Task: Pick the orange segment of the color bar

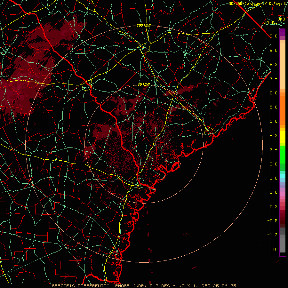Action: pos(283,110)
